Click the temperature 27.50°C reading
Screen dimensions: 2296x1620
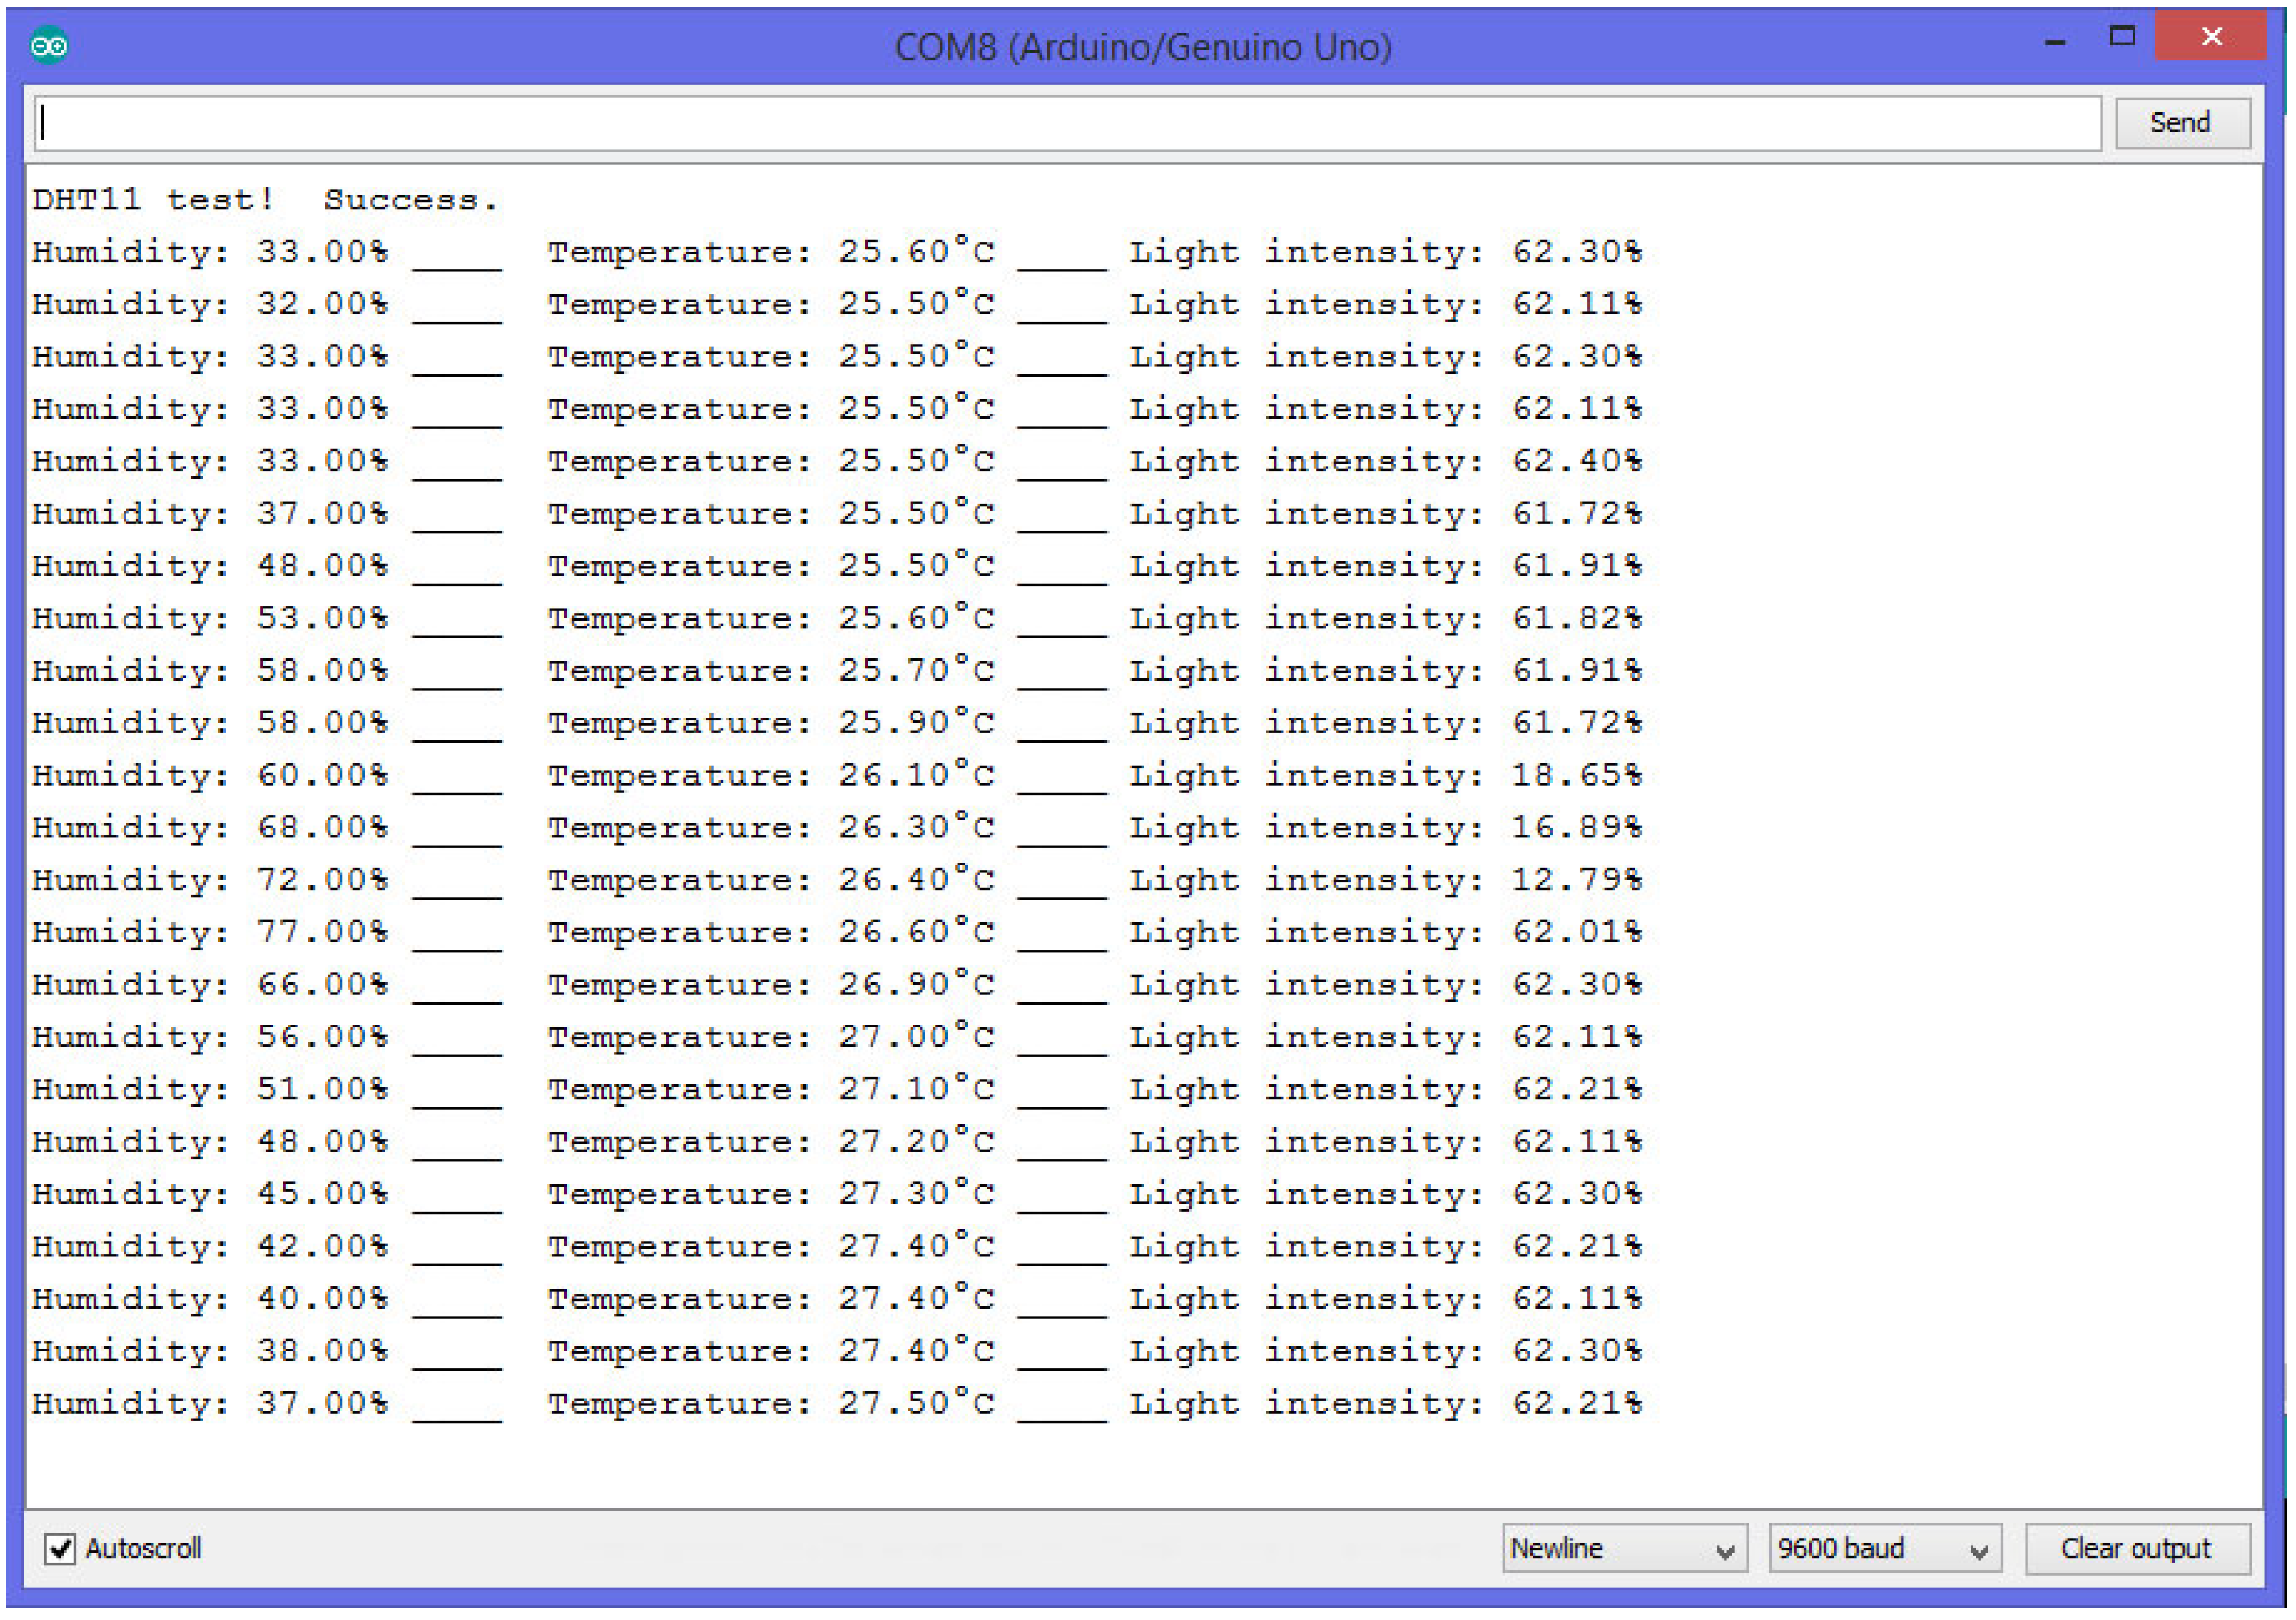(x=915, y=1403)
